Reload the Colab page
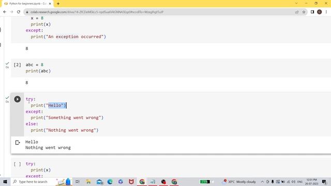The width and height of the screenshot is (331, 186). click(19, 12)
